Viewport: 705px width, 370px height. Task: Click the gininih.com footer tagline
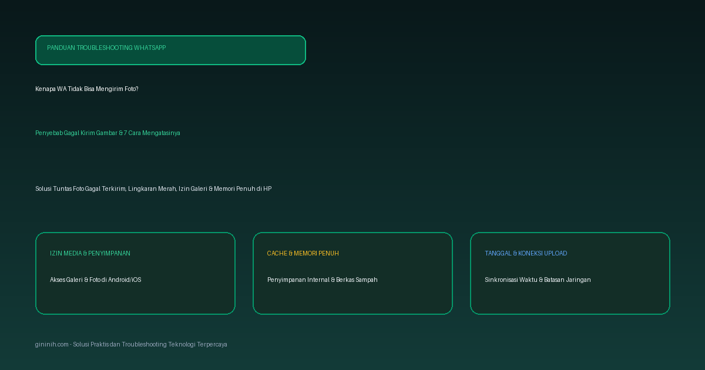coord(131,344)
